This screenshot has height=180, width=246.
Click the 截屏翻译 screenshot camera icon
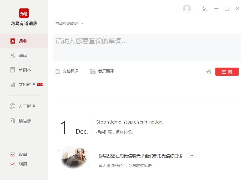93,72
